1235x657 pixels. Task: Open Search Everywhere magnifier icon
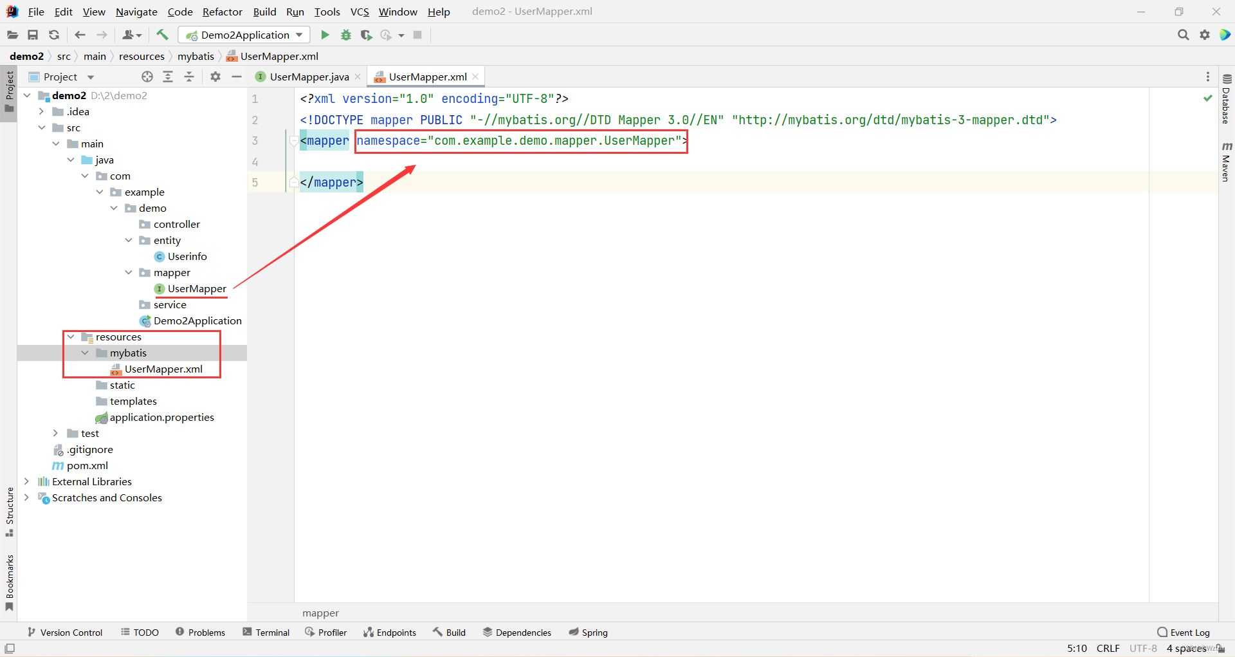pos(1183,35)
